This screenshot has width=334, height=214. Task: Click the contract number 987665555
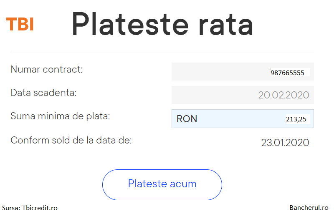287,73
